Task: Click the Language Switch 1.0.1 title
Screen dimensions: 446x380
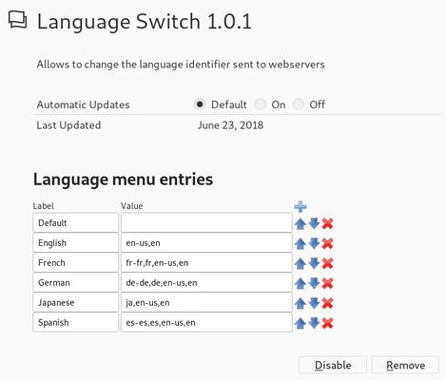Action: [x=145, y=22]
